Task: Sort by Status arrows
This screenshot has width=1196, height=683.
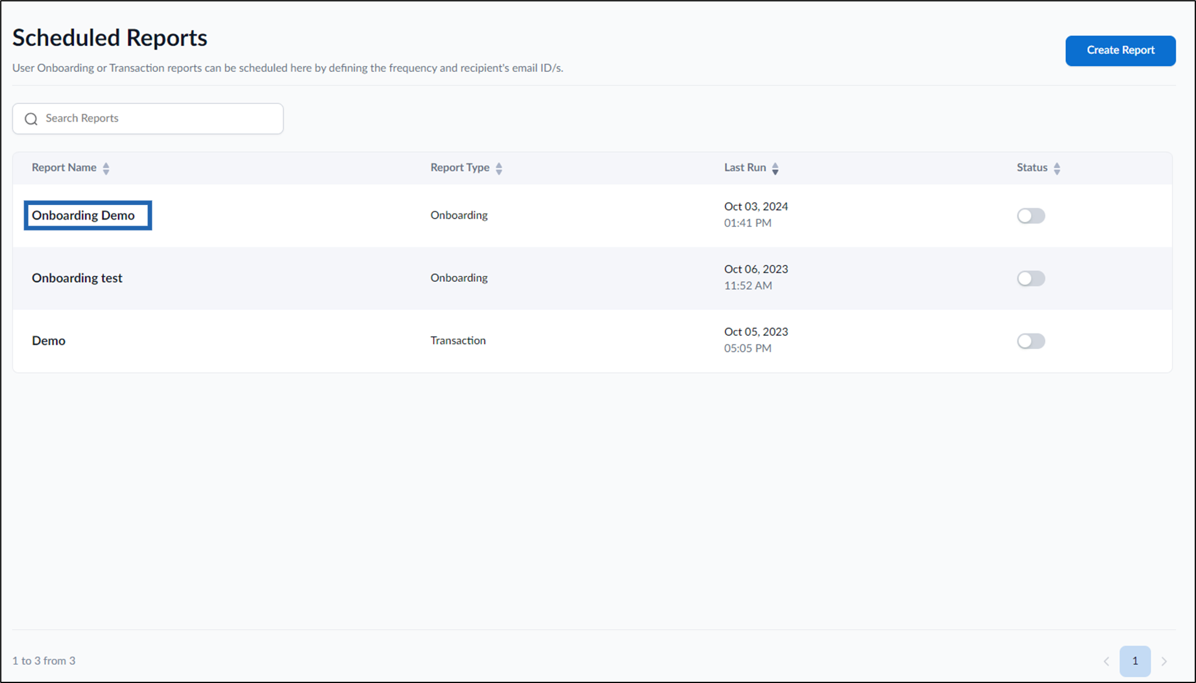Action: (1057, 168)
